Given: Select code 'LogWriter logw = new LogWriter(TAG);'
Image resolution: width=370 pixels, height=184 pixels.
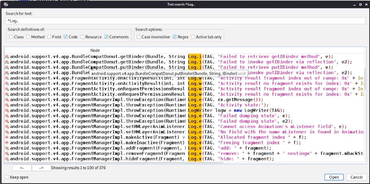Looking at the screenshot, I should (236, 111).
